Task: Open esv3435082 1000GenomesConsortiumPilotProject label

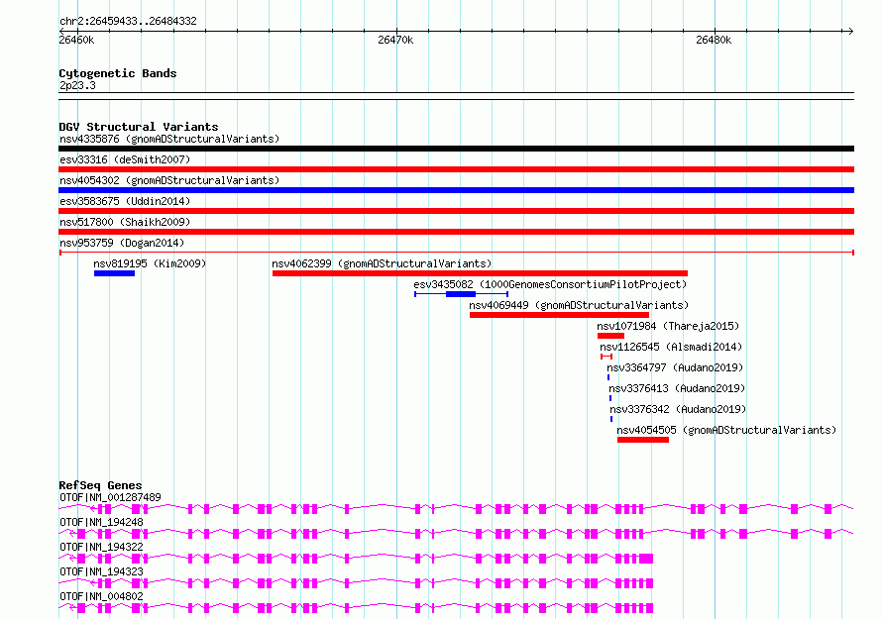Action: coord(550,284)
